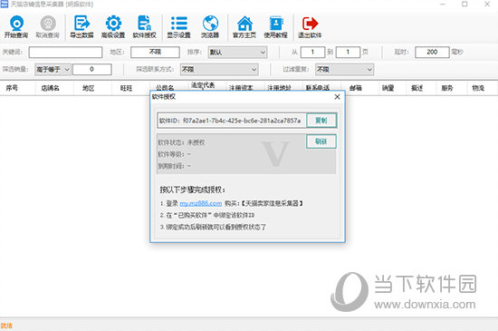Open 显示设置 list icon
Viewport: 498px width, 331px height.
click(x=178, y=26)
